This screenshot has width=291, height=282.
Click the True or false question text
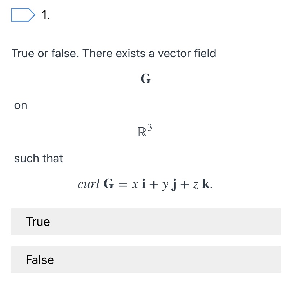pyautogui.click(x=114, y=53)
